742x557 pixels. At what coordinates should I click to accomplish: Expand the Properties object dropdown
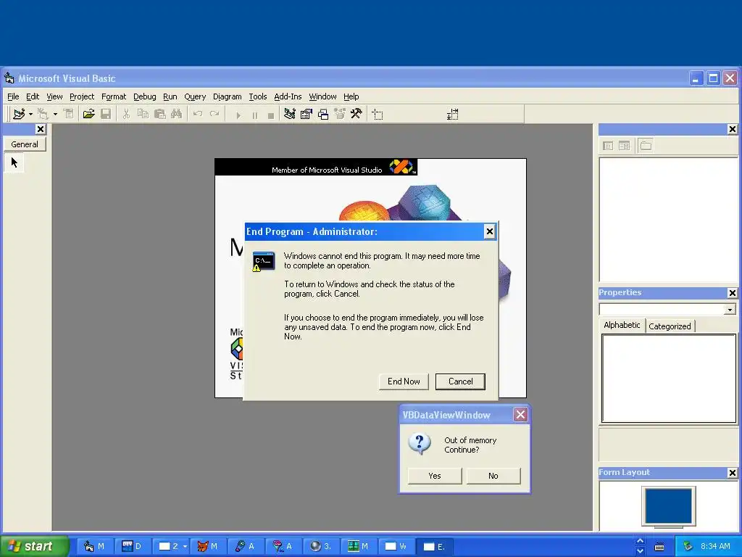pyautogui.click(x=730, y=310)
